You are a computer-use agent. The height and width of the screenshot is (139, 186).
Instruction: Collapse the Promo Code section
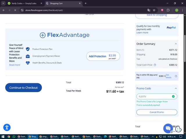[x=176, y=88]
